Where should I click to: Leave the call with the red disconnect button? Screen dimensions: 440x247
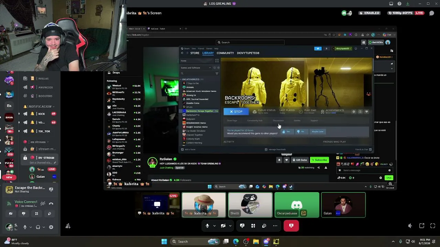coord(291,226)
